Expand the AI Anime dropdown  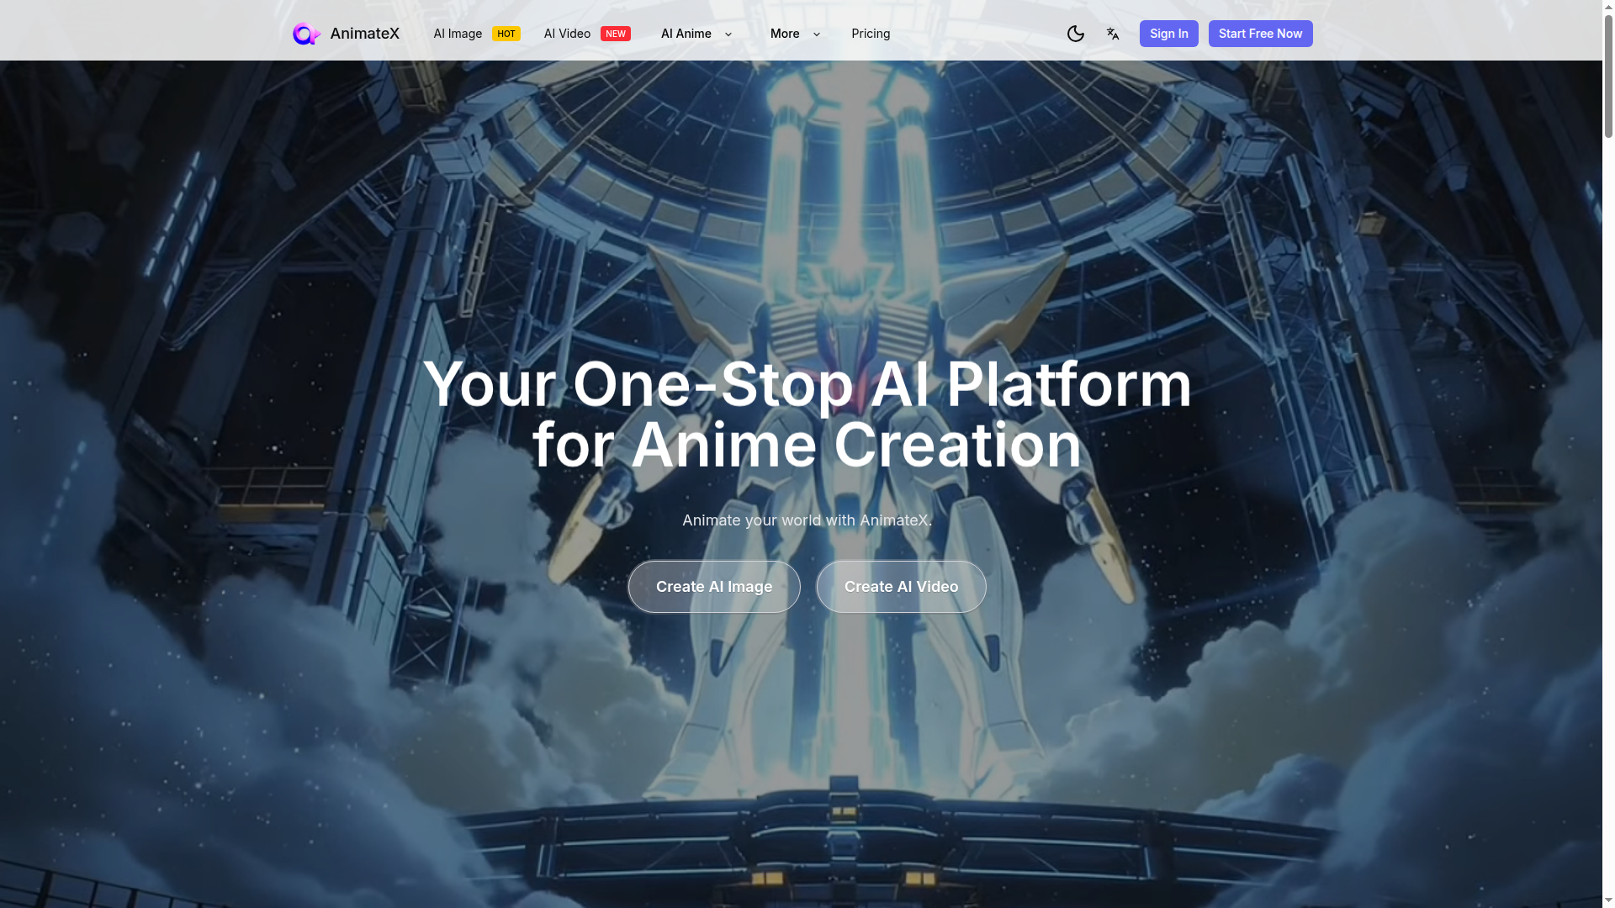click(696, 34)
